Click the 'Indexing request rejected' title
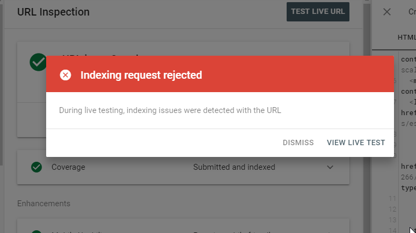Viewport: 416px width, 233px height. [x=141, y=75]
